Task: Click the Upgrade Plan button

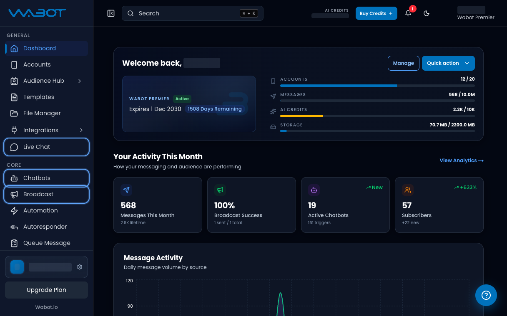Action: 46,290
